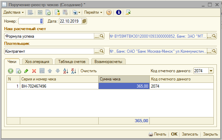Viewport: 222px width, 140px height.
Task: Copy the current row using add-copy icon
Action: (18, 71)
